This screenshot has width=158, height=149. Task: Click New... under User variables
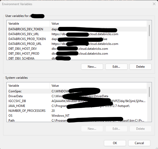92,67
